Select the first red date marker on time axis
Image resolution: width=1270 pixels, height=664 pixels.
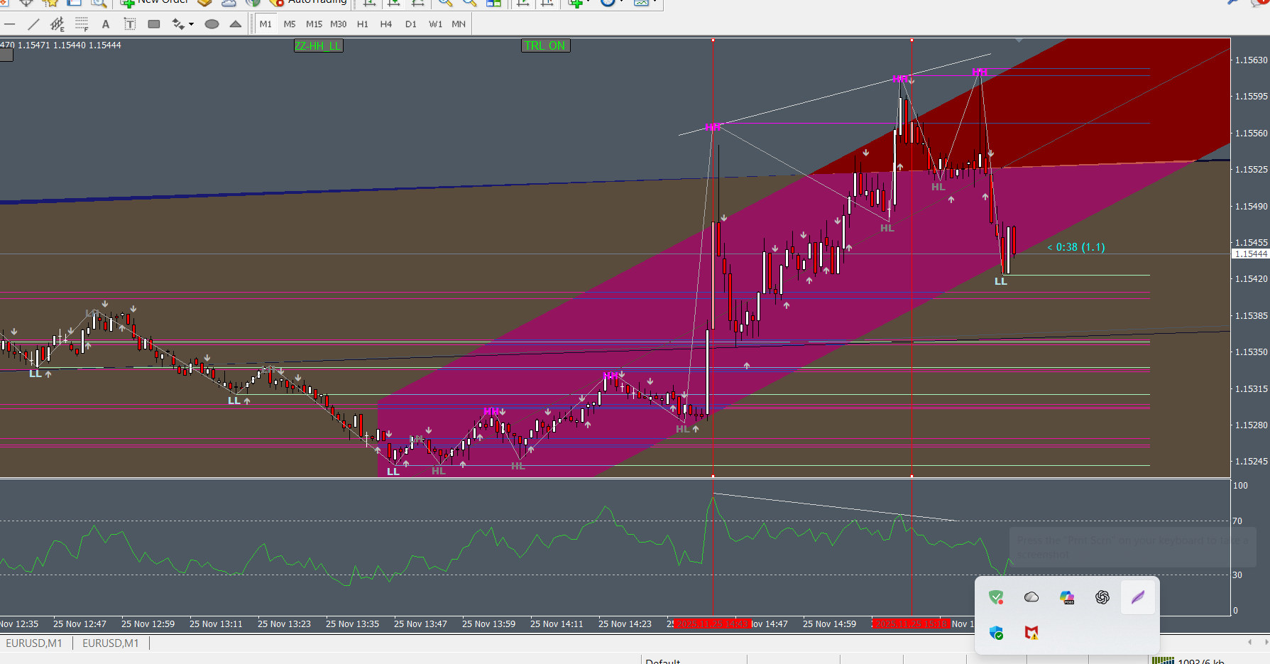712,624
